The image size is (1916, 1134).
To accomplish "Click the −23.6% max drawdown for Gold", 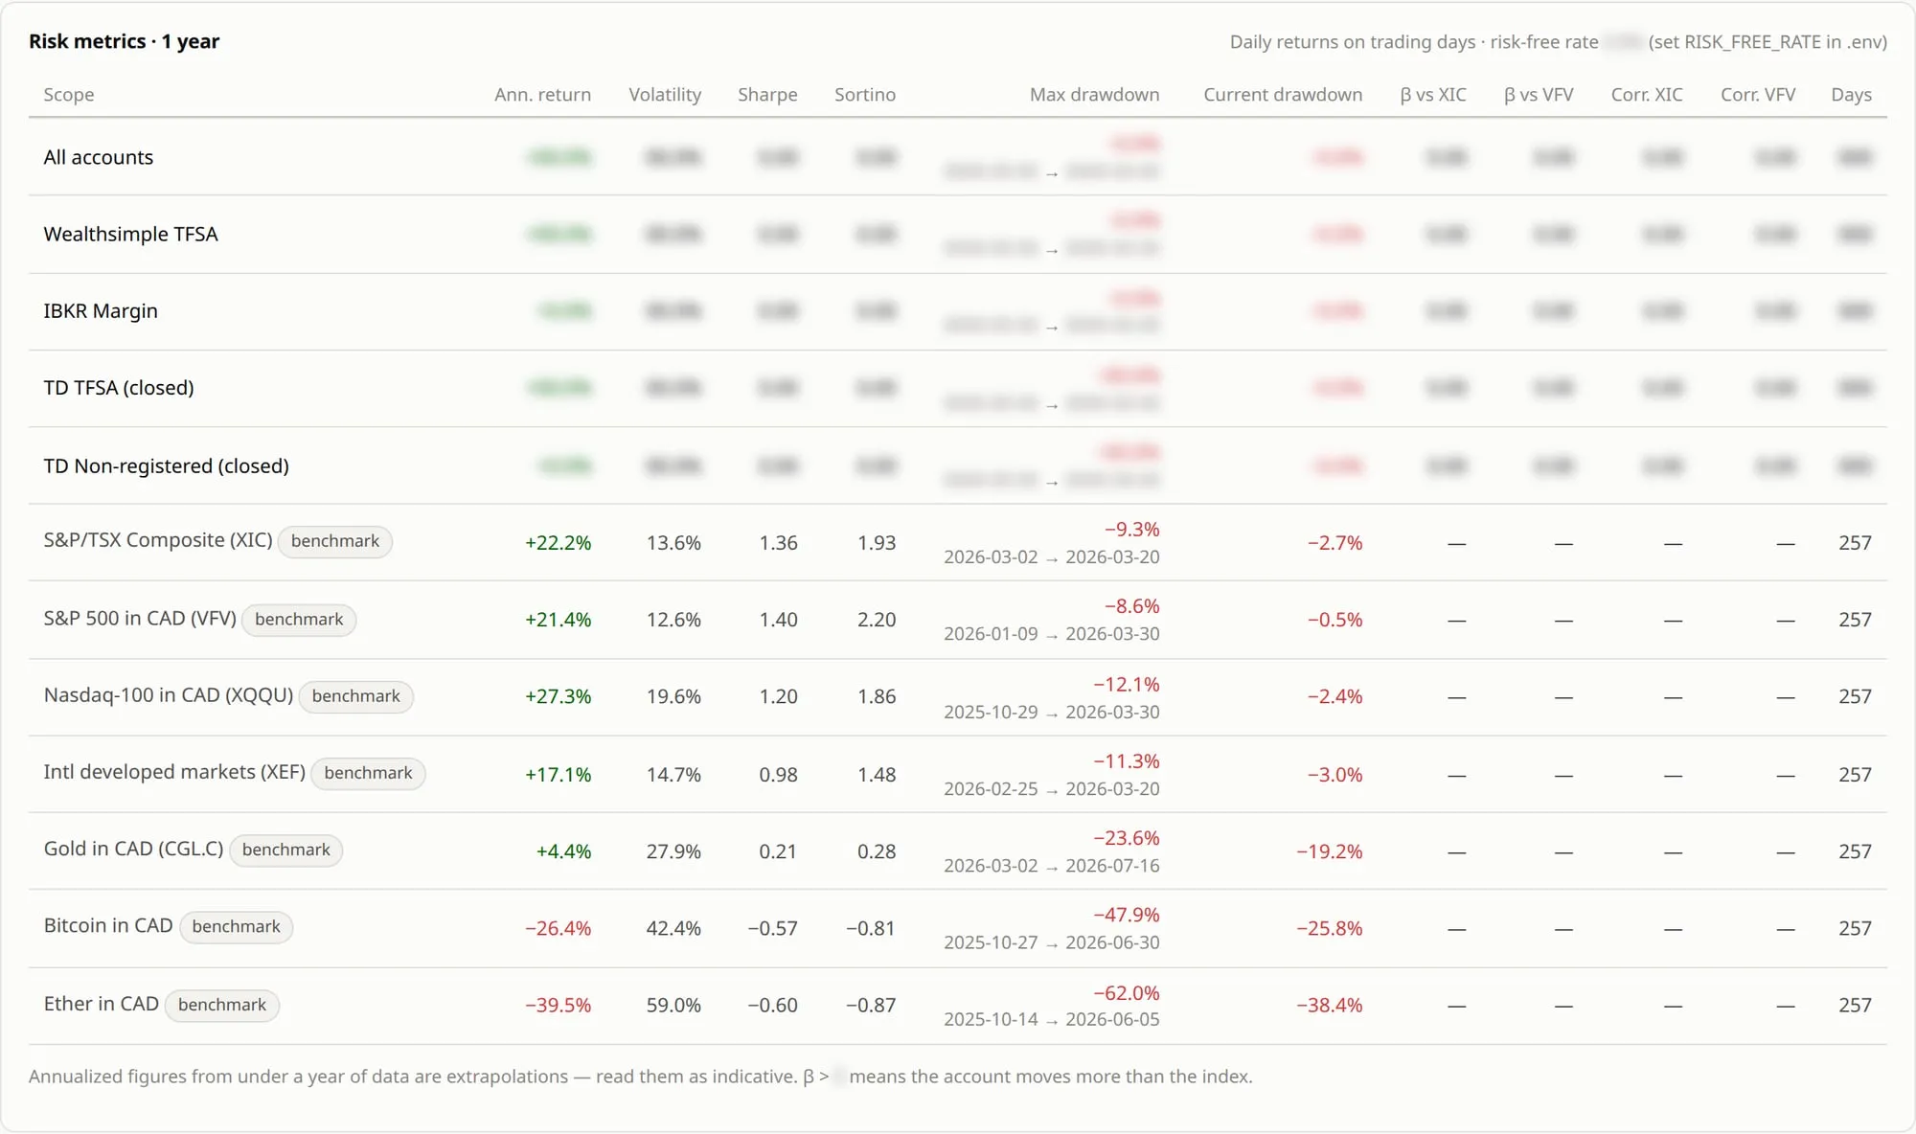I will (1126, 838).
